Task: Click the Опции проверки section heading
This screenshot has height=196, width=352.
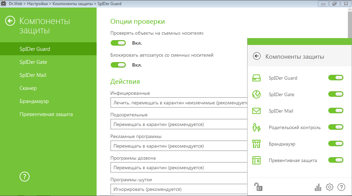Action: [x=137, y=21]
